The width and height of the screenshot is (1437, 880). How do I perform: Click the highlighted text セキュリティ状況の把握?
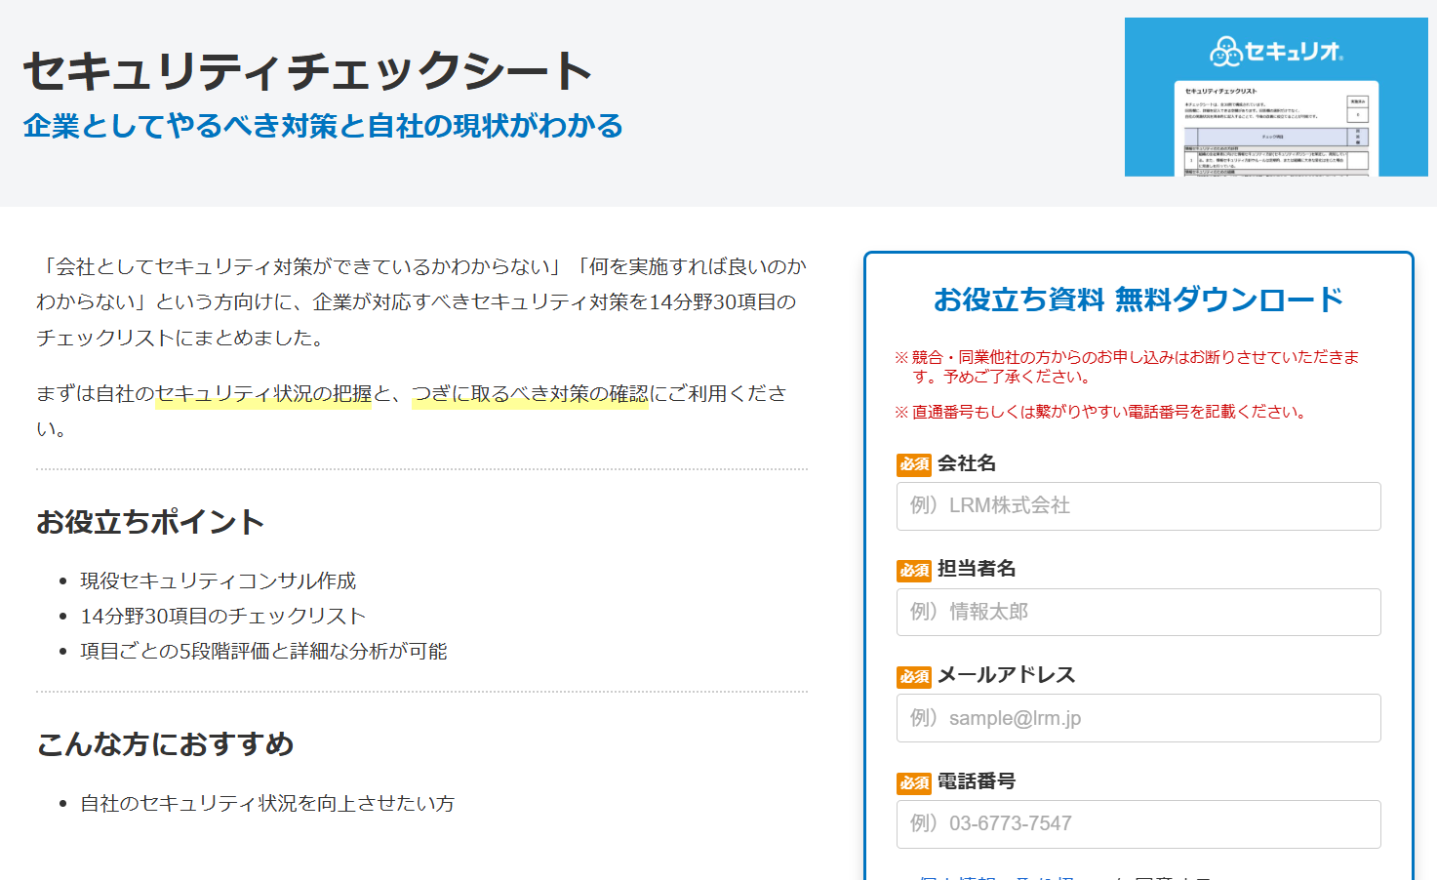click(261, 394)
